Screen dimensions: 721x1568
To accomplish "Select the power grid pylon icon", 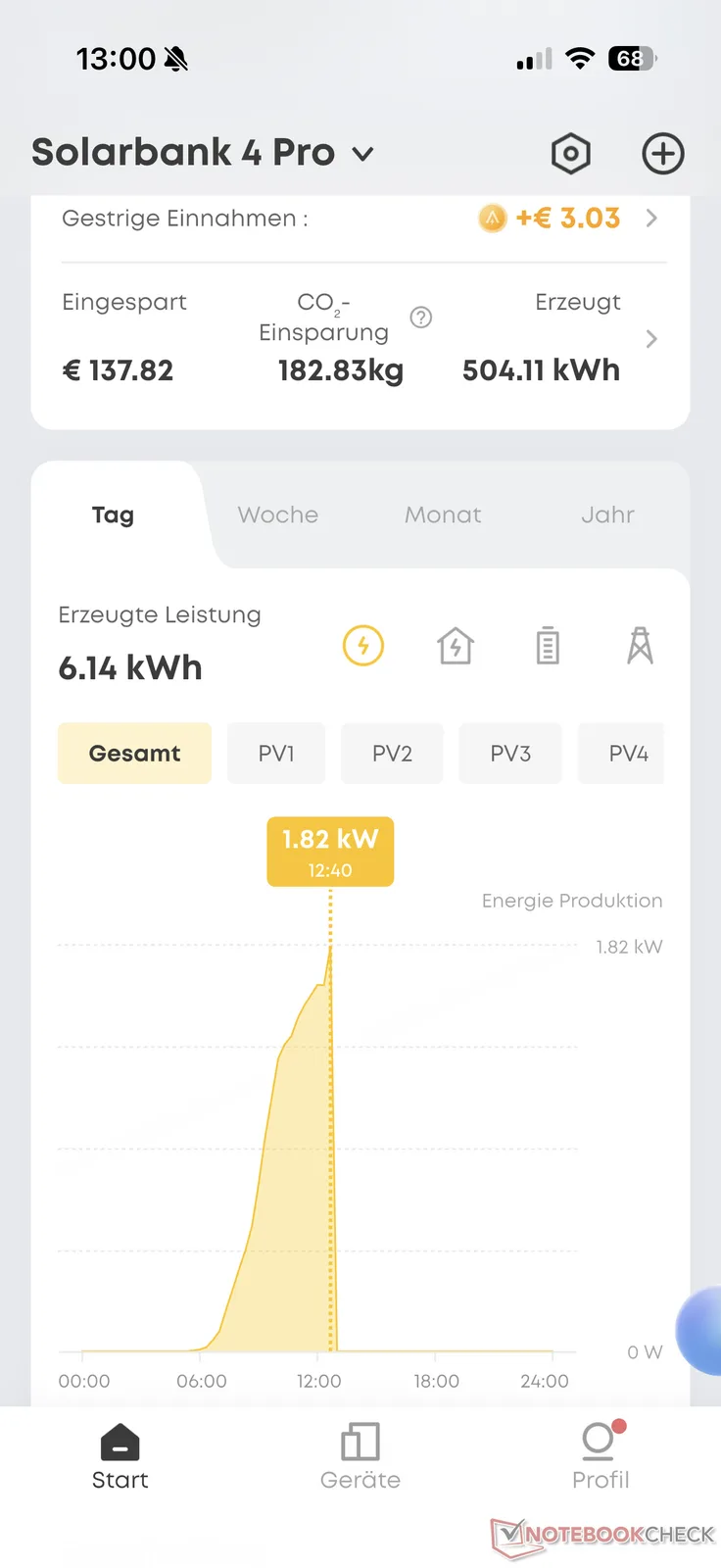I will coord(640,646).
